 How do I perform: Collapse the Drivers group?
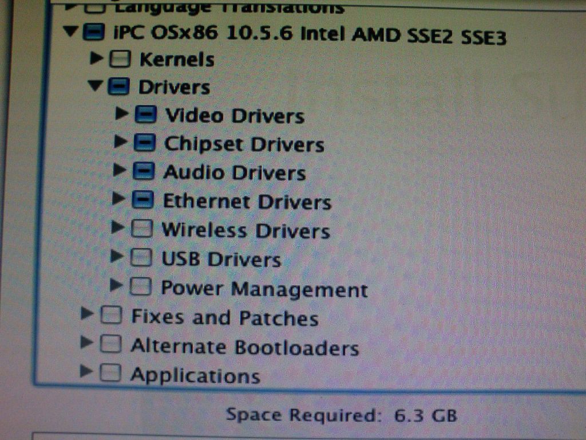click(x=96, y=86)
